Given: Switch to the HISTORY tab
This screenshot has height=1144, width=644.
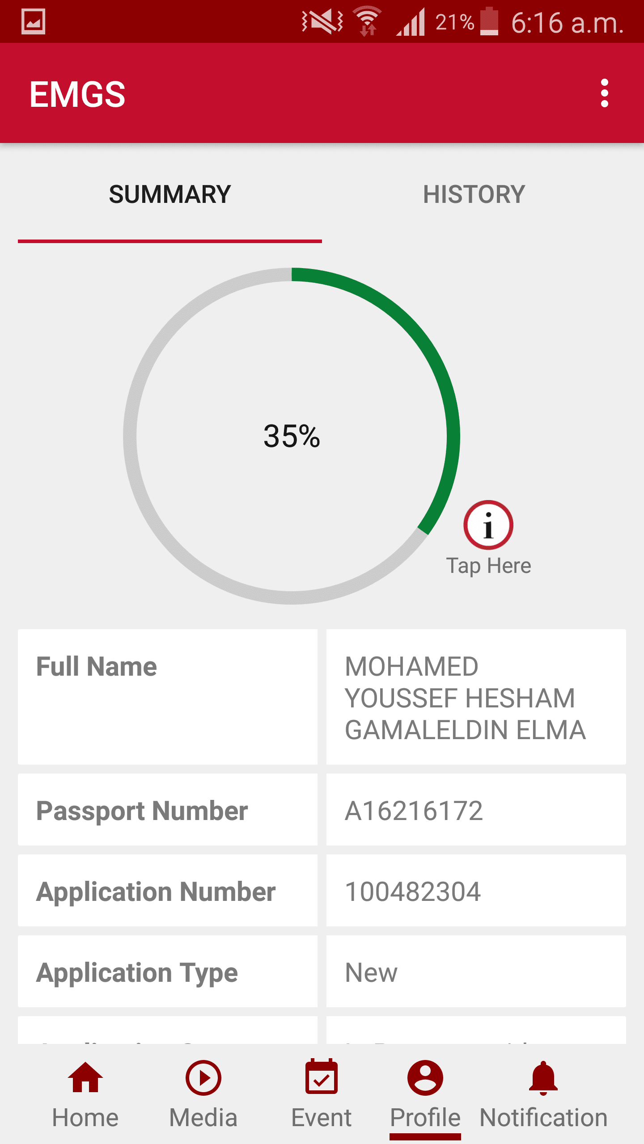Looking at the screenshot, I should pyautogui.click(x=474, y=194).
